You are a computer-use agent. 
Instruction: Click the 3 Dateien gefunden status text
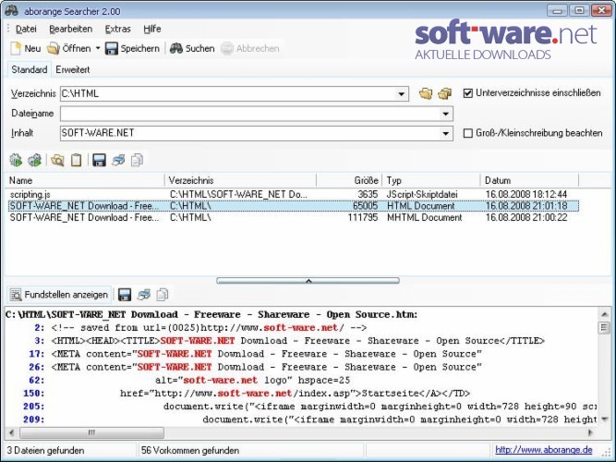45,450
